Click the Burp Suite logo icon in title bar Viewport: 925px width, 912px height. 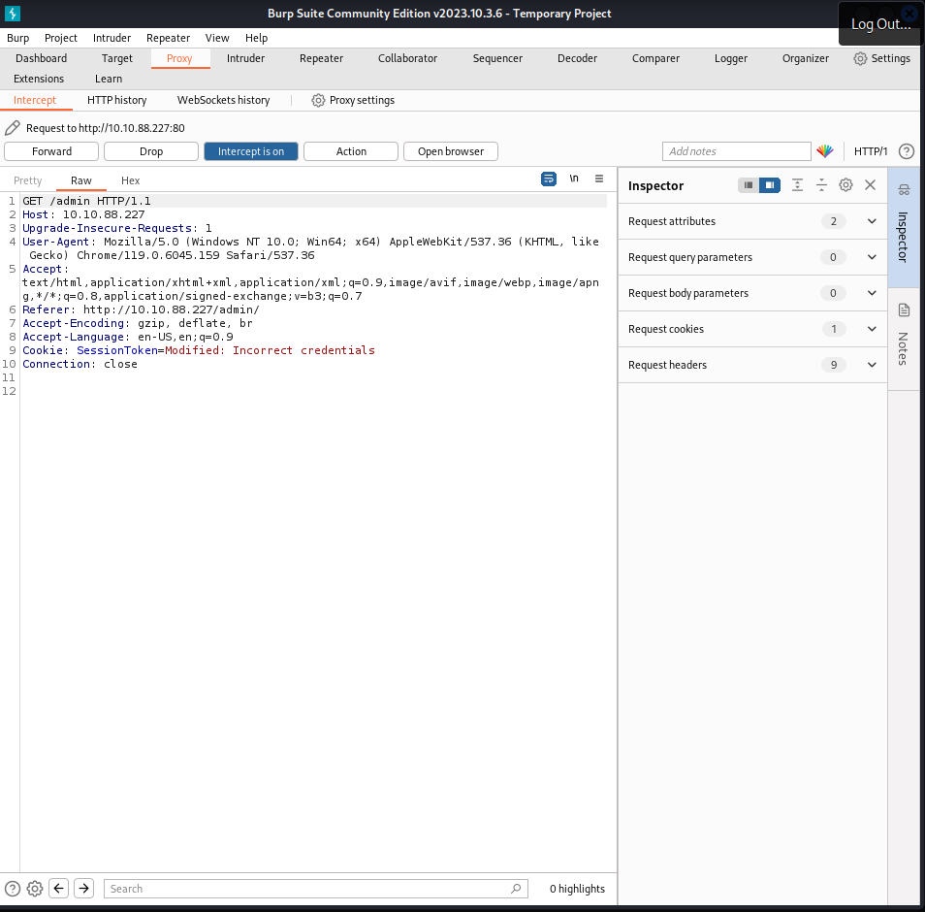[x=13, y=13]
